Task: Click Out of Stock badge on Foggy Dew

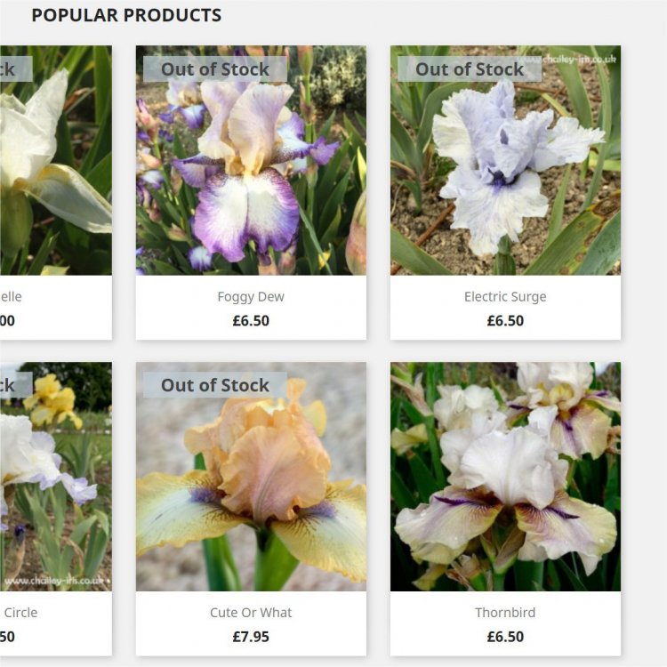Action: pos(215,68)
